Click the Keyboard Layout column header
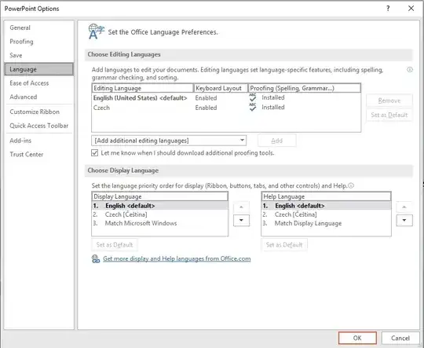The width and height of the screenshot is (424, 348). (221, 88)
